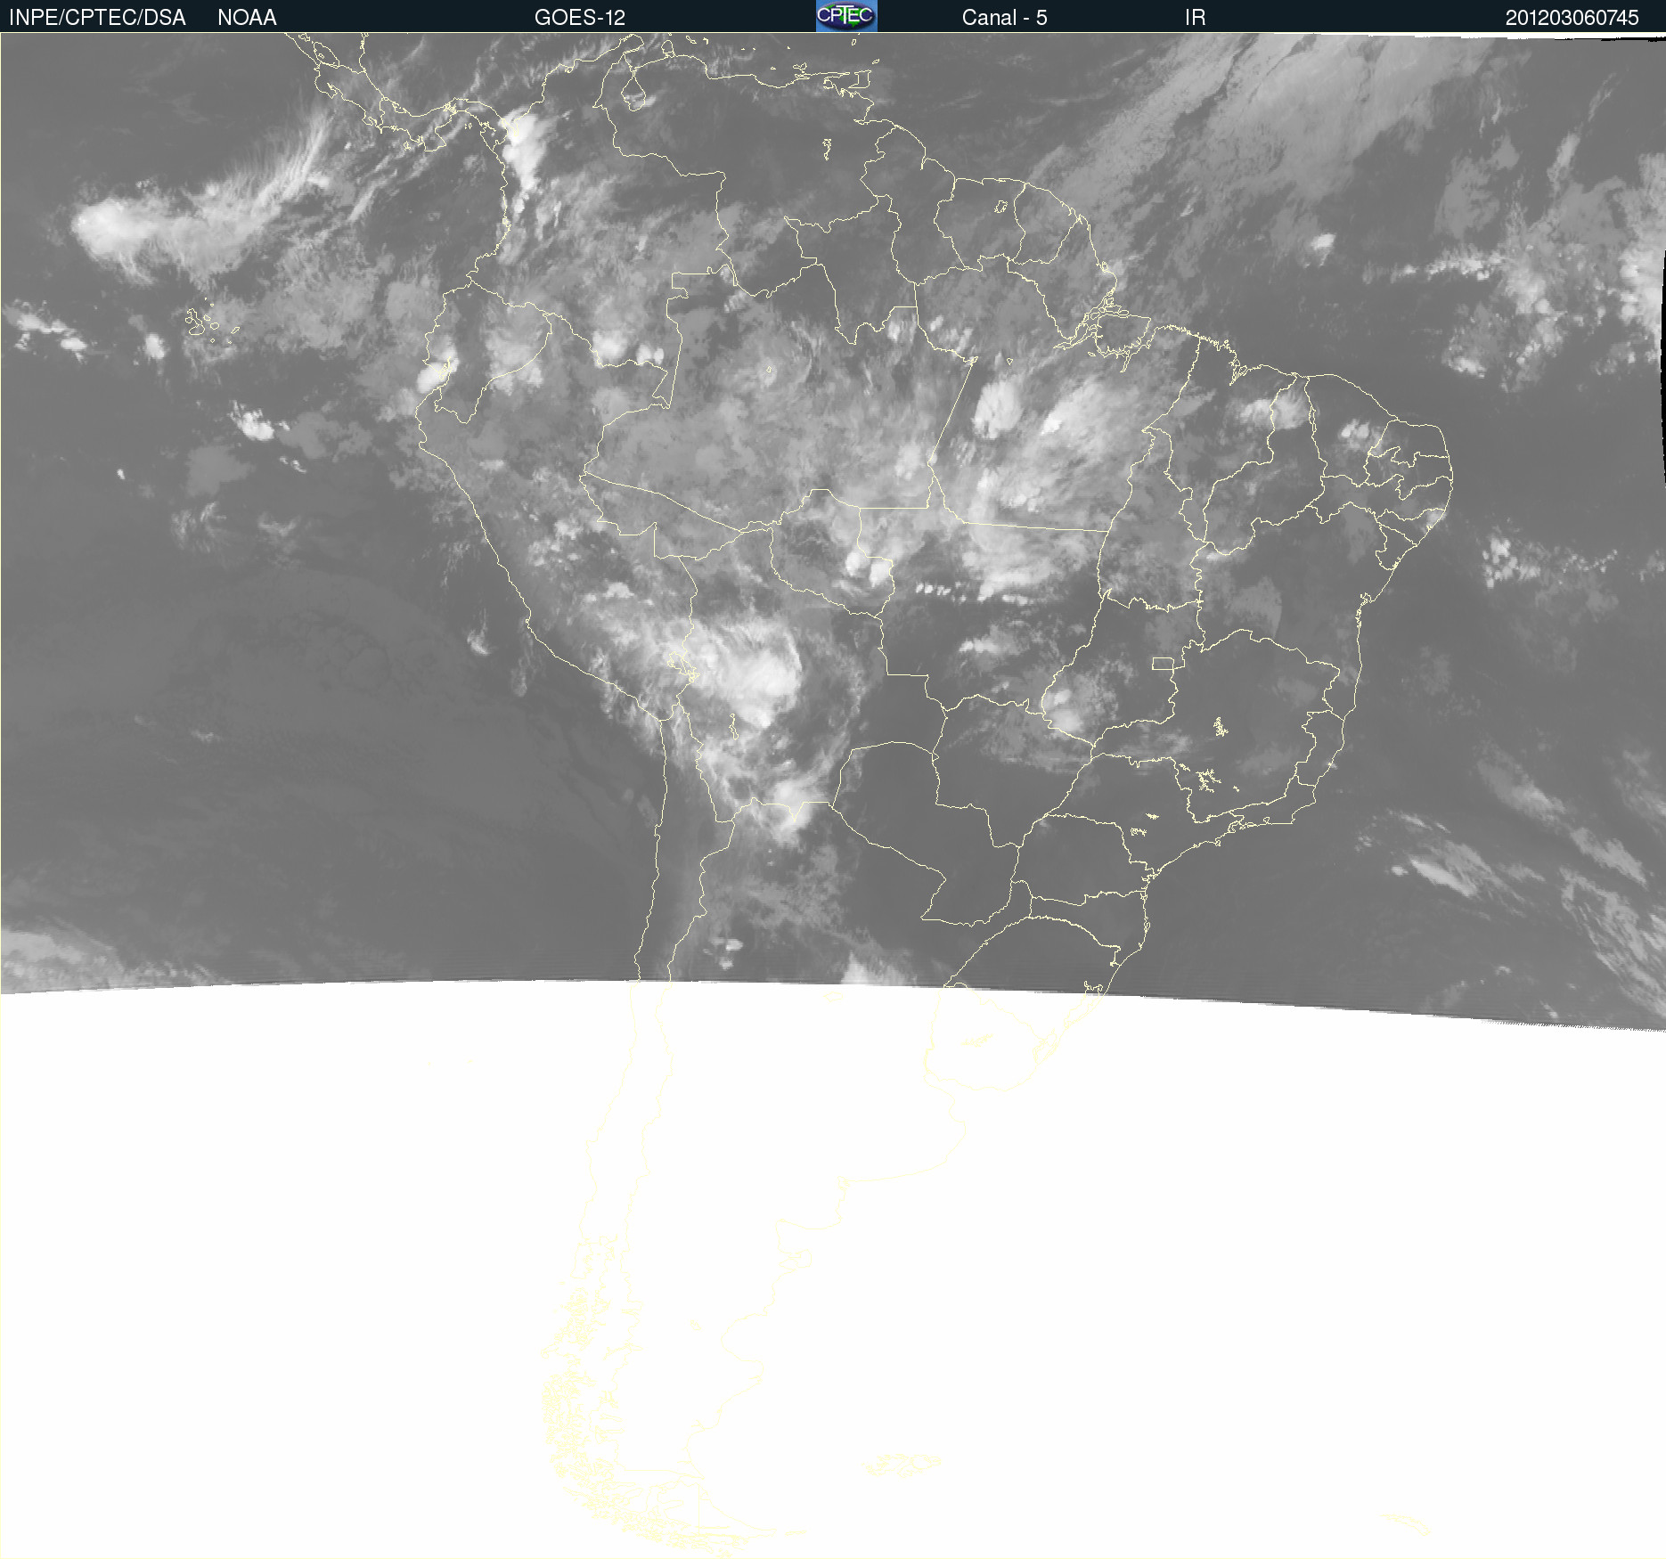The height and width of the screenshot is (1559, 1666).
Task: Click the CPTEC logo in header
Action: click(x=846, y=16)
